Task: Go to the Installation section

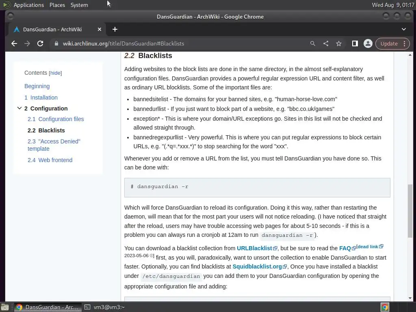Action: click(41, 97)
